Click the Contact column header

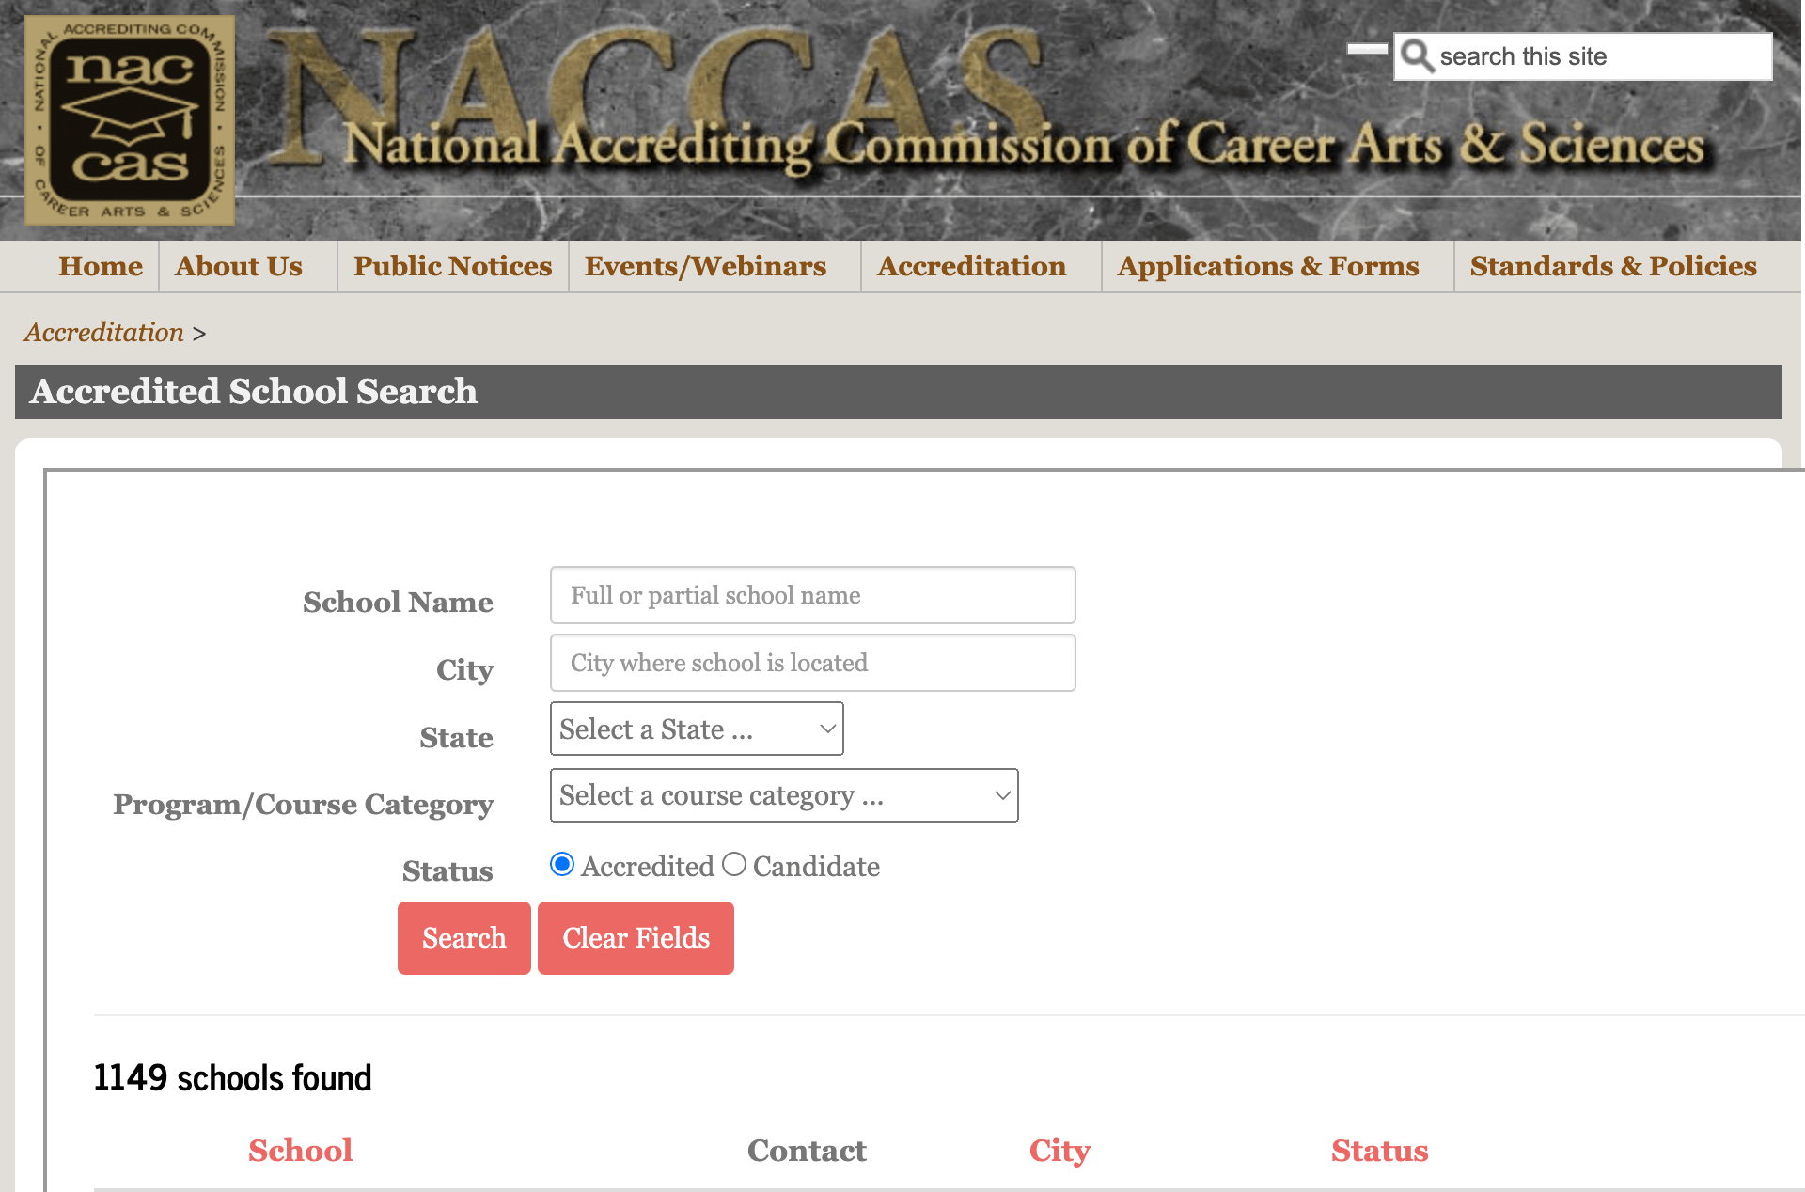coord(807,1151)
